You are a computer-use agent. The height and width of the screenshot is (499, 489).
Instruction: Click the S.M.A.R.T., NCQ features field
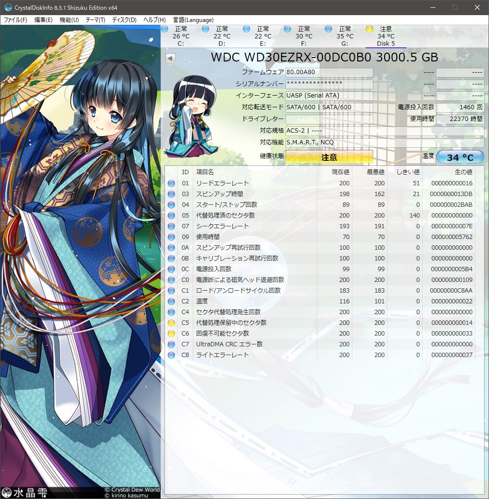coord(385,142)
